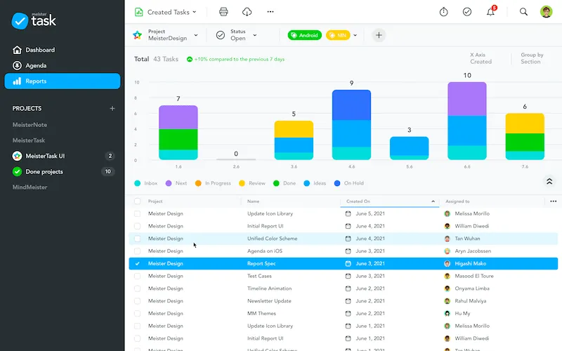Click the cloud download icon
The image size is (562, 351).
[x=247, y=12]
